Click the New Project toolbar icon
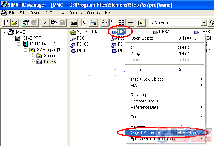 [x=6, y=23]
